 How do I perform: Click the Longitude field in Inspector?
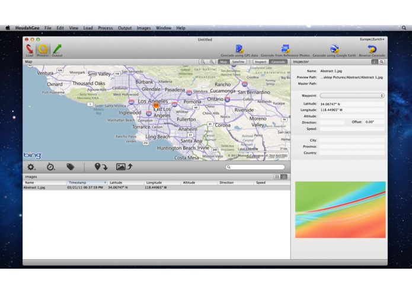352,110
